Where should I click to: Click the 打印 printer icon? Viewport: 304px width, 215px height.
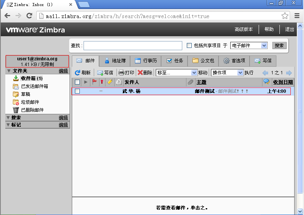121,73
